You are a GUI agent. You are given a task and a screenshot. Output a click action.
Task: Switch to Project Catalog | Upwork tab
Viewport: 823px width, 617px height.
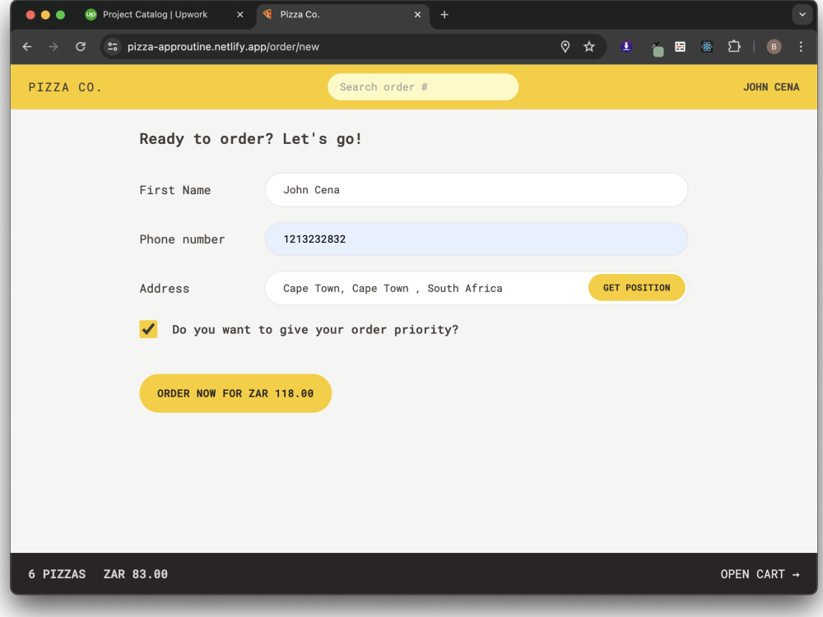click(165, 15)
